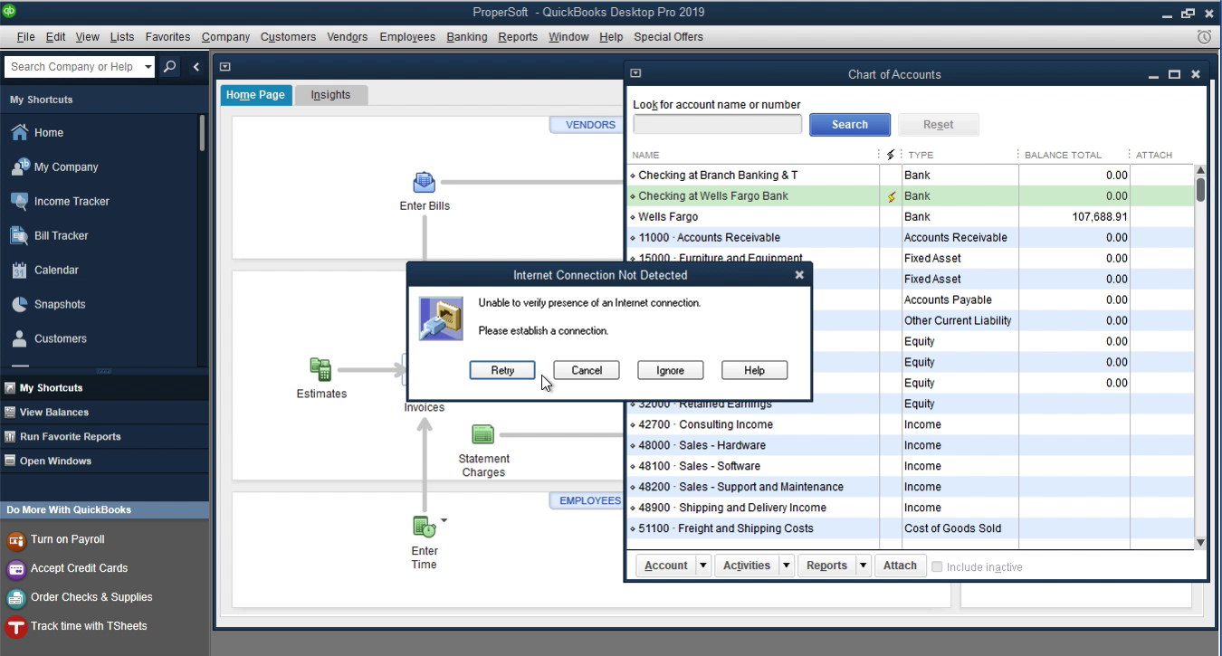Screen dimensions: 1222x656
Task: Click the Chart of Accounts scrollbar thumb
Action: click(1200, 189)
